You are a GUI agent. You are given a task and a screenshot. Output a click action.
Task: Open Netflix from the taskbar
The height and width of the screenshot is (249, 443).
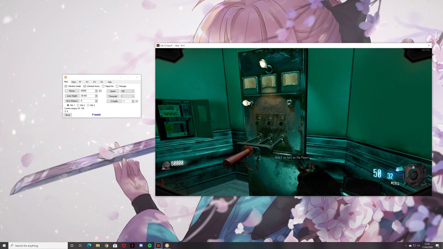pyautogui.click(x=132, y=246)
